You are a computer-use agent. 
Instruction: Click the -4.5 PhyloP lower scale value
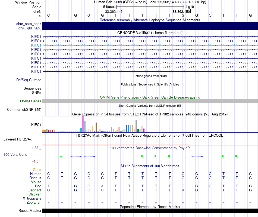coord(35,161)
